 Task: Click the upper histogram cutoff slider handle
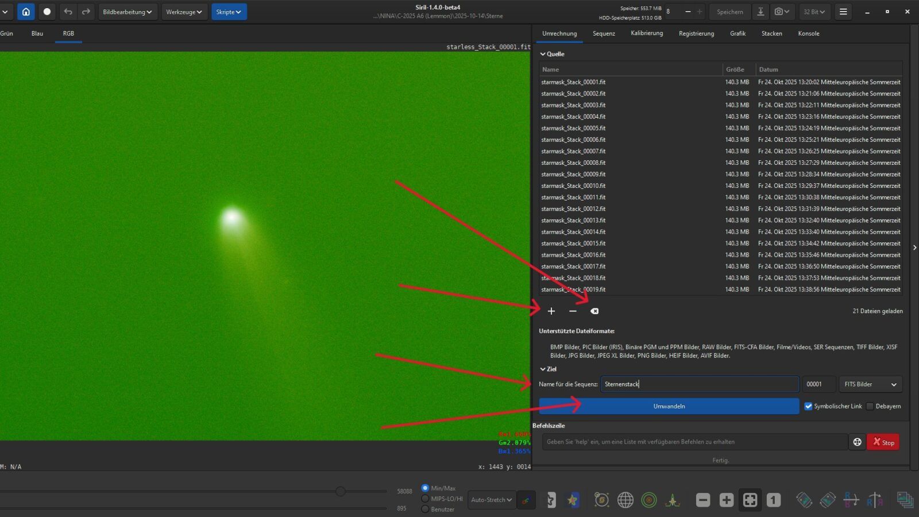click(x=341, y=491)
